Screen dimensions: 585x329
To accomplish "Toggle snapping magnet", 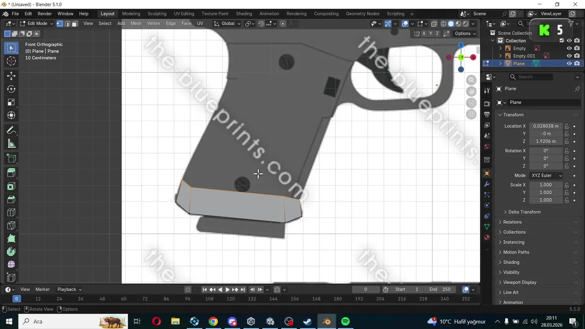I will [261, 24].
